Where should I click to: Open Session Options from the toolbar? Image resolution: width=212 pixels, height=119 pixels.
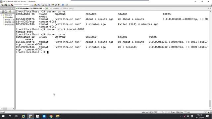point(52,5)
